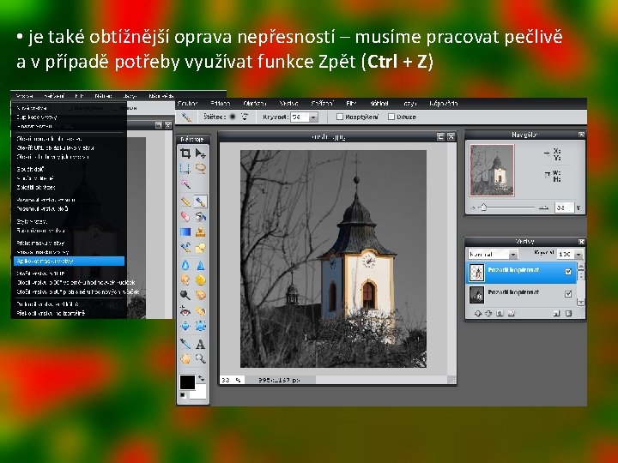
Task: Select the Clone Stamp tool
Action: click(x=201, y=231)
